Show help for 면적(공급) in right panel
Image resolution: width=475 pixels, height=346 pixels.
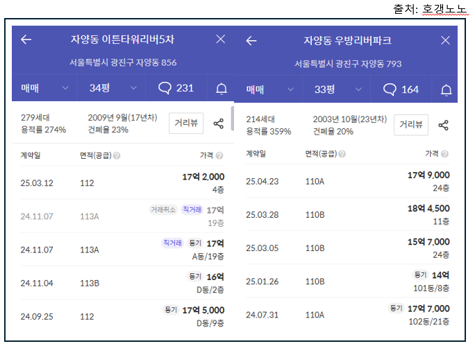(x=342, y=154)
